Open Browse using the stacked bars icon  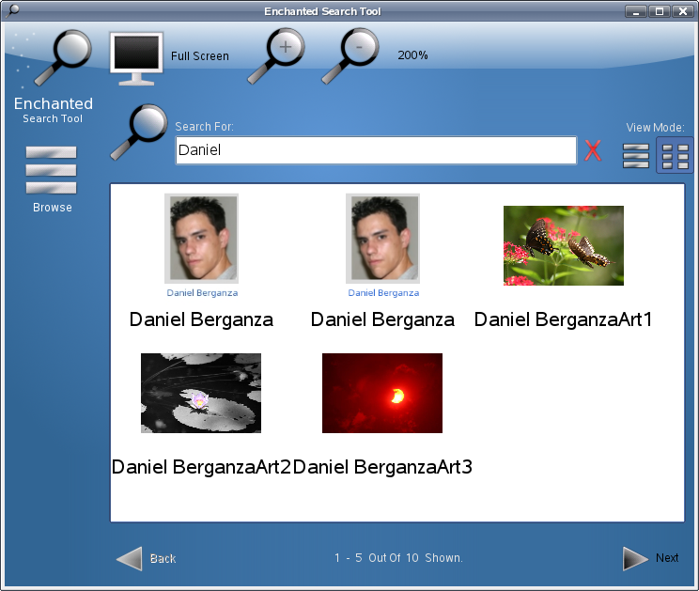coord(51,170)
